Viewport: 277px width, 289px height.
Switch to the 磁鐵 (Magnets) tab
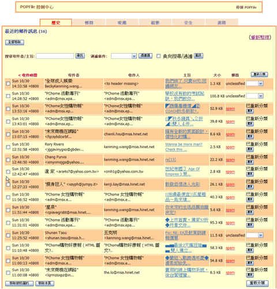pyautogui.click(x=122, y=22)
